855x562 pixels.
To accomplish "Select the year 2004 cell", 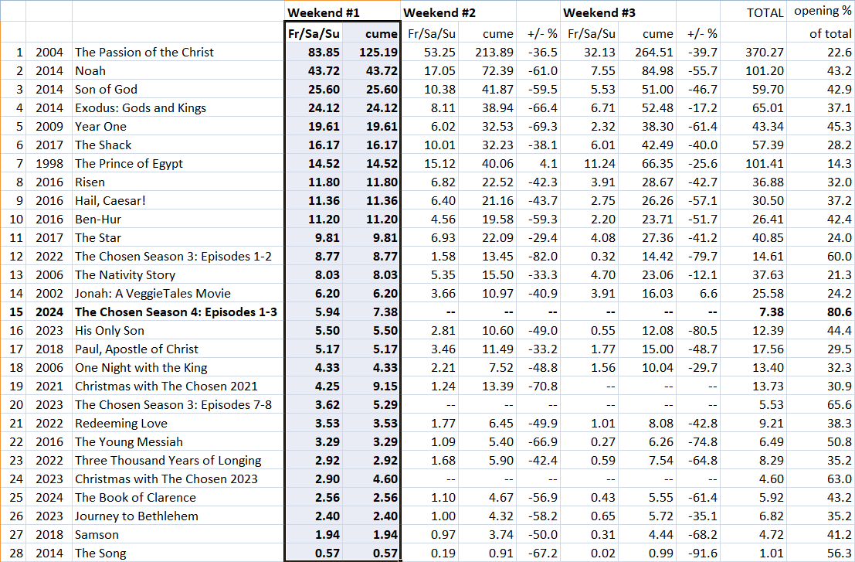I will (x=49, y=53).
